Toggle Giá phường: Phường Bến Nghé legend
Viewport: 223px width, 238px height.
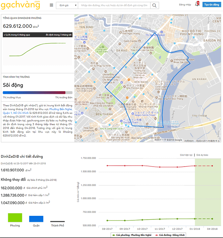(x=132, y=235)
